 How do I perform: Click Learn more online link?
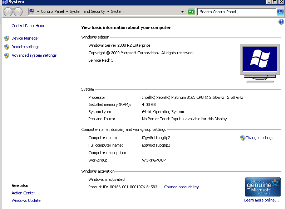tap(261, 200)
